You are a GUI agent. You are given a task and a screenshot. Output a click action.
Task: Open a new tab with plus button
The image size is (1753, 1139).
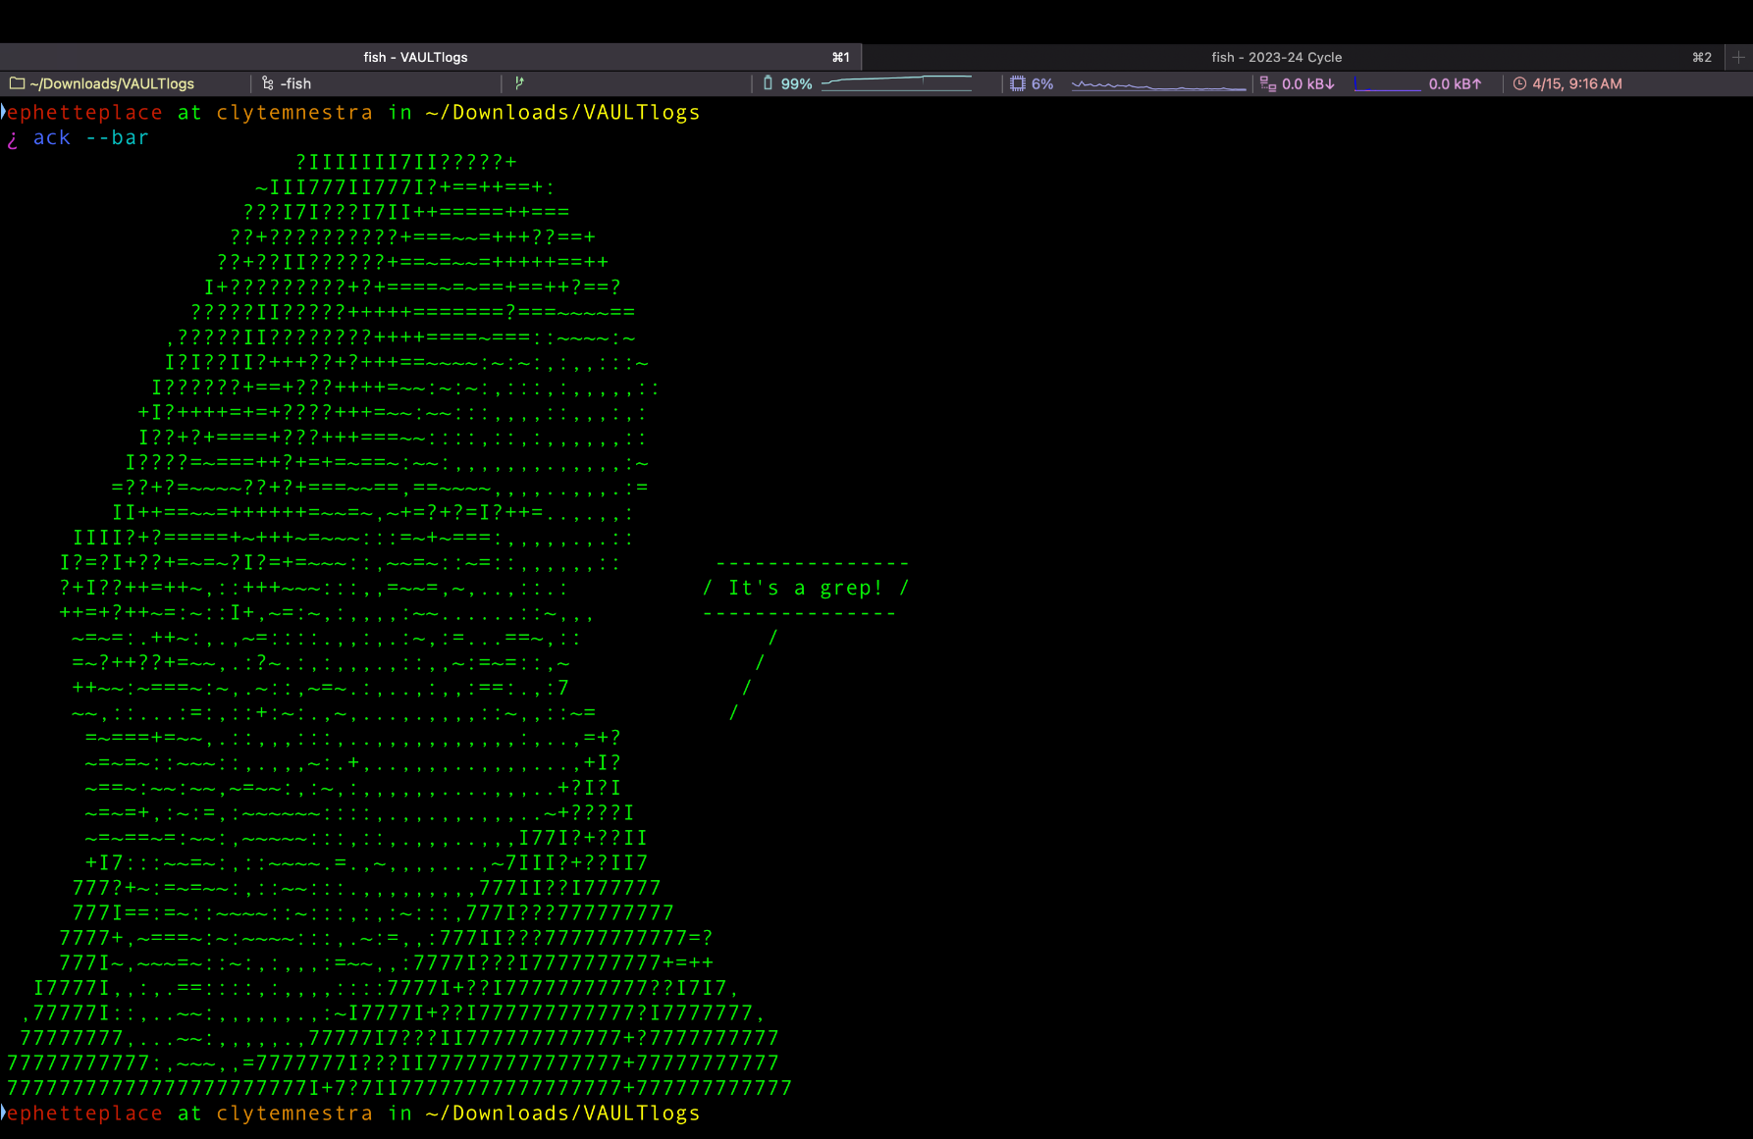(x=1738, y=57)
